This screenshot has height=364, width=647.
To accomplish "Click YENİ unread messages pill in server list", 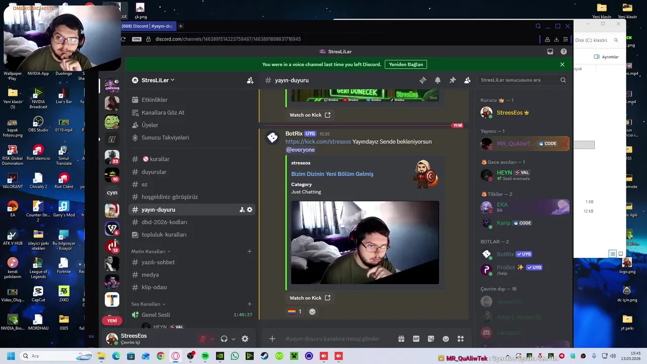I will click(x=112, y=321).
